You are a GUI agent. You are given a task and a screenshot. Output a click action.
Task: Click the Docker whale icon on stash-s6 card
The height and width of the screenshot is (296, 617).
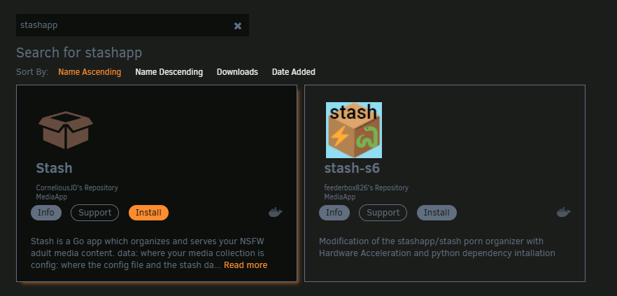pos(564,213)
